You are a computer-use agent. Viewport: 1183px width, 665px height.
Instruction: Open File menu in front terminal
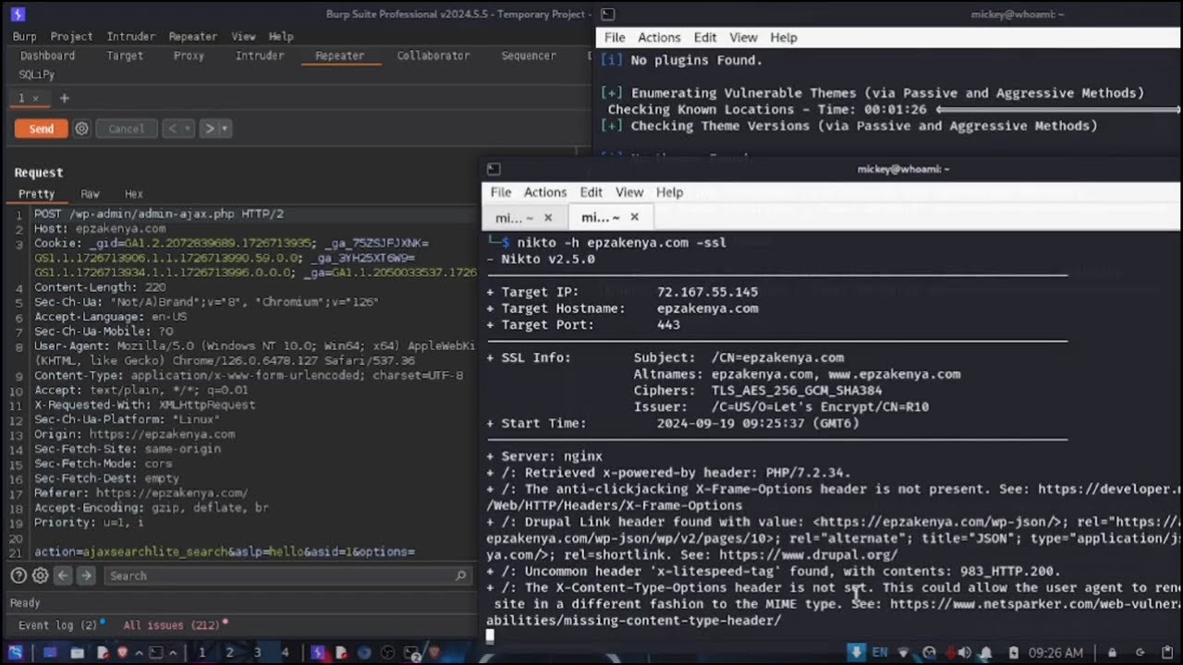click(501, 192)
